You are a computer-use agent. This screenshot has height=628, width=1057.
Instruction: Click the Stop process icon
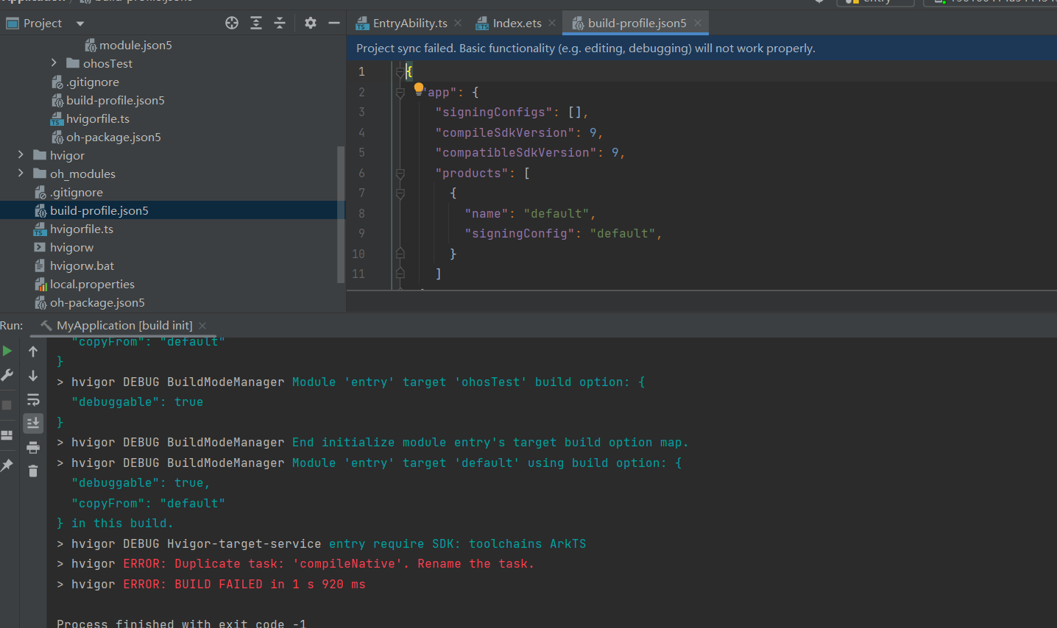pyautogui.click(x=7, y=405)
